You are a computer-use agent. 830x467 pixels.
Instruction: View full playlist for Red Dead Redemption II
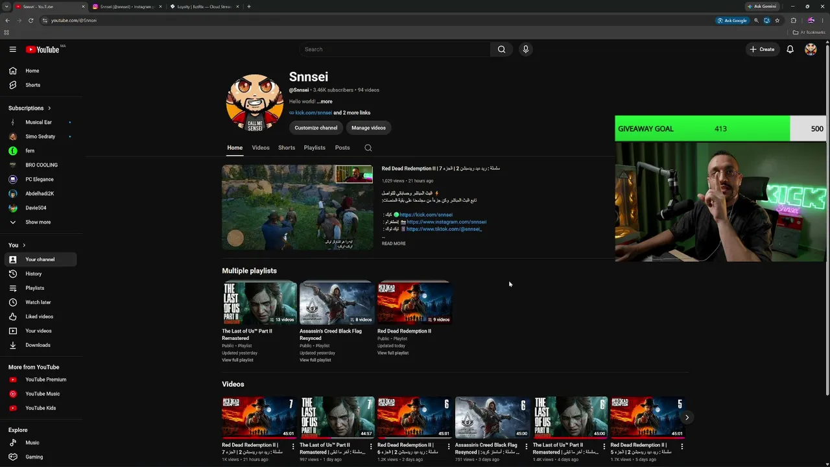pos(393,353)
